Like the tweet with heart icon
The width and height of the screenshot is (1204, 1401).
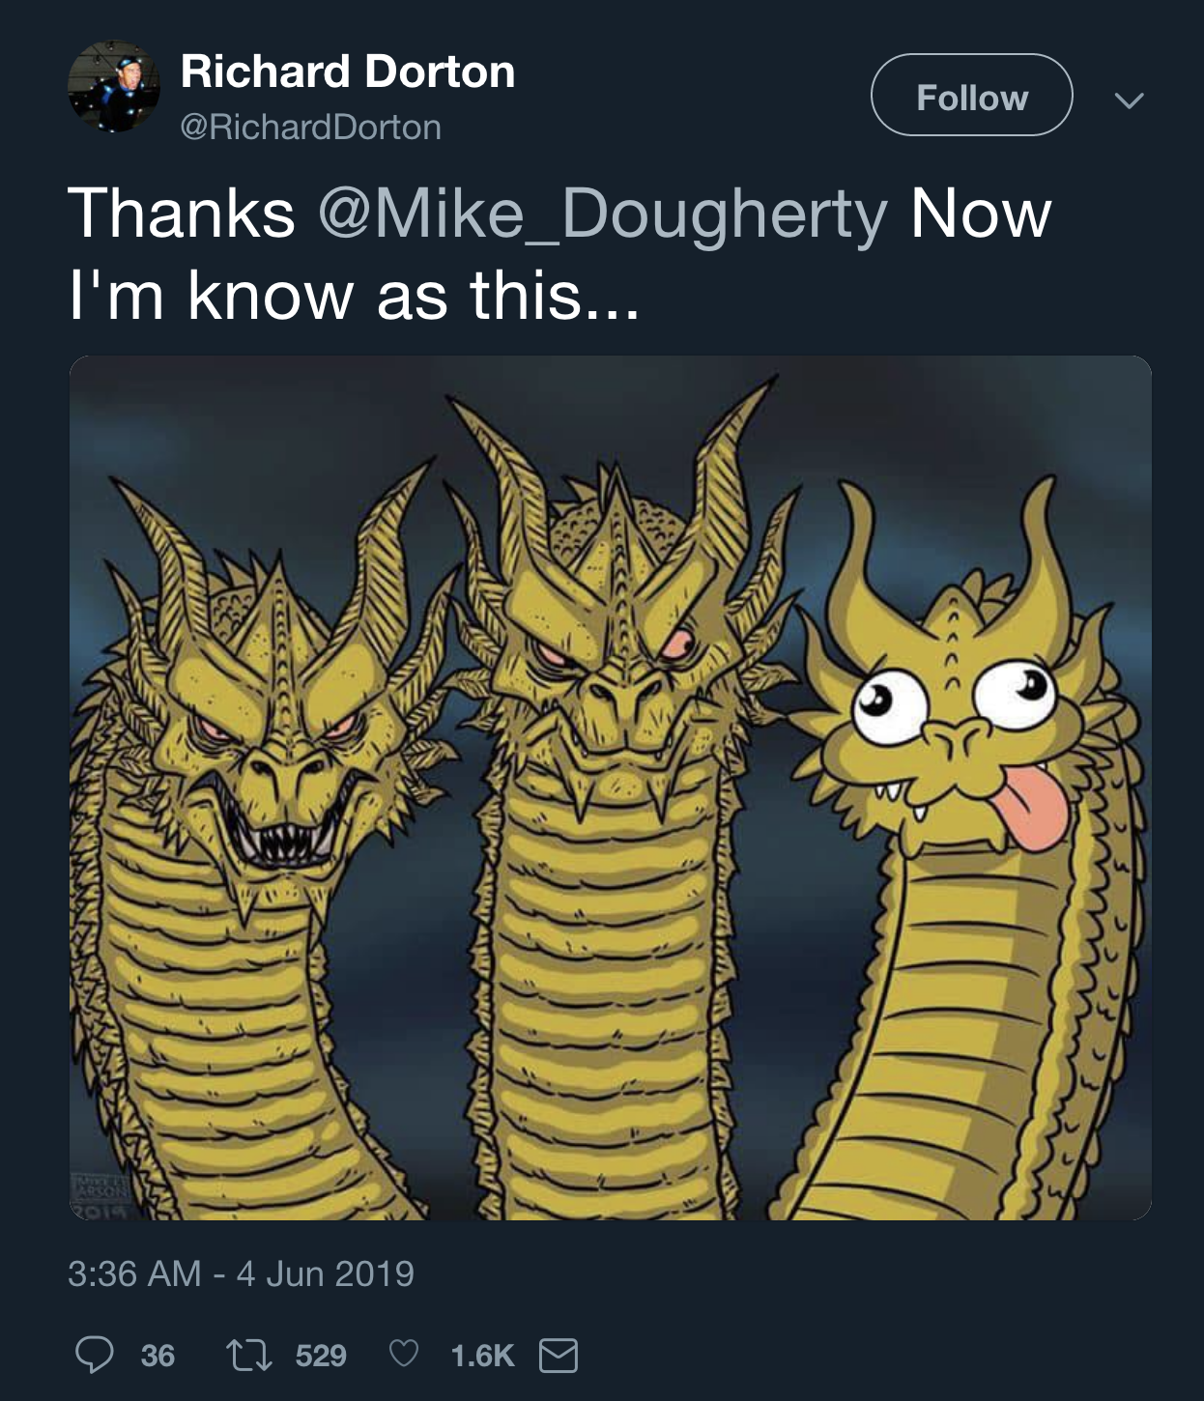point(404,1355)
